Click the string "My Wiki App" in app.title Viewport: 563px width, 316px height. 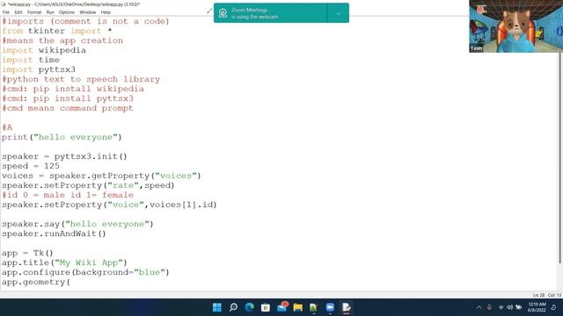coord(88,262)
